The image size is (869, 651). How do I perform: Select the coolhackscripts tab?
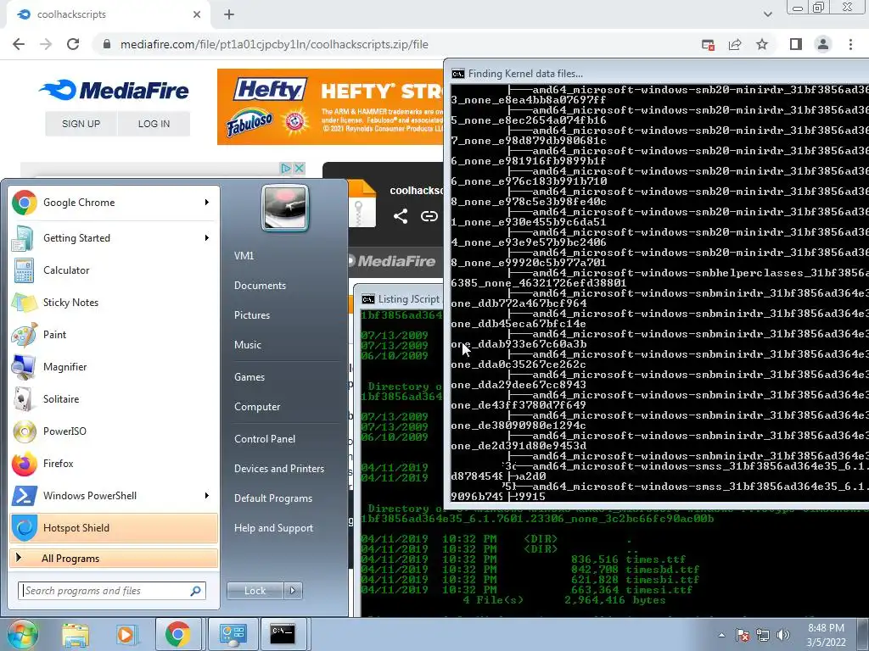(x=108, y=15)
